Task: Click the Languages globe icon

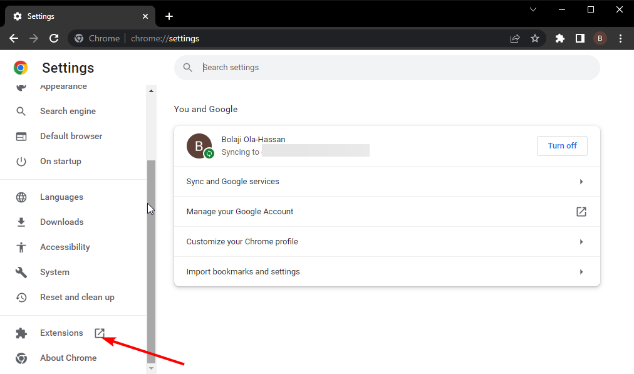Action: click(x=21, y=197)
